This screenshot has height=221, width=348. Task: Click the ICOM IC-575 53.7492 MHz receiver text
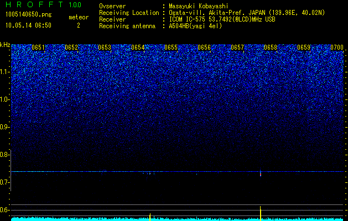(x=222, y=19)
